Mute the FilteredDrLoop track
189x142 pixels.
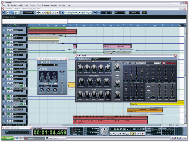(x=9, y=45)
